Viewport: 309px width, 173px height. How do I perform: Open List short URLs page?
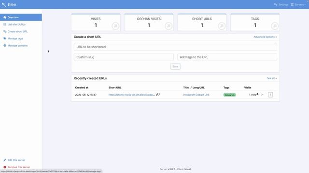point(16,25)
